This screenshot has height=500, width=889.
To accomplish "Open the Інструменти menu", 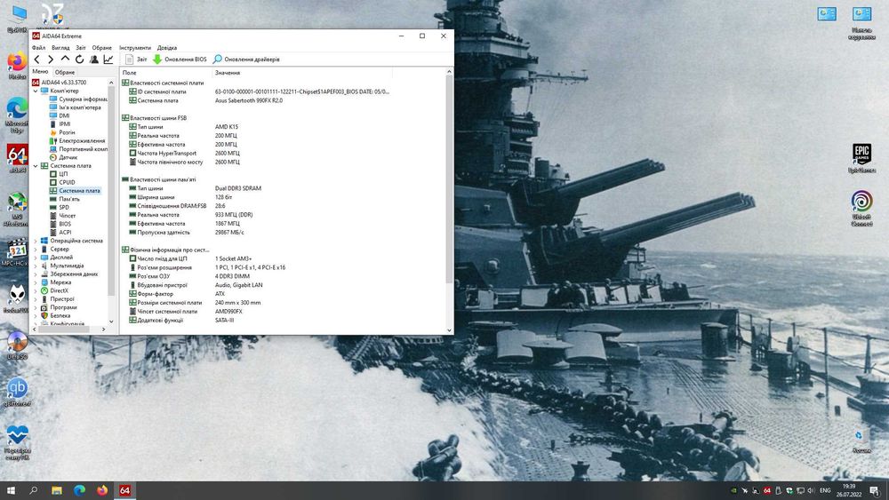I will (135, 48).
